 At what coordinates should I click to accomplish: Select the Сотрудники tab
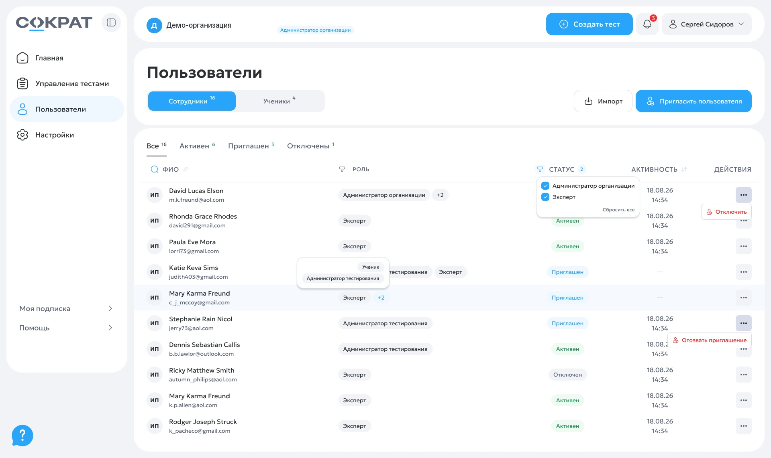point(192,101)
